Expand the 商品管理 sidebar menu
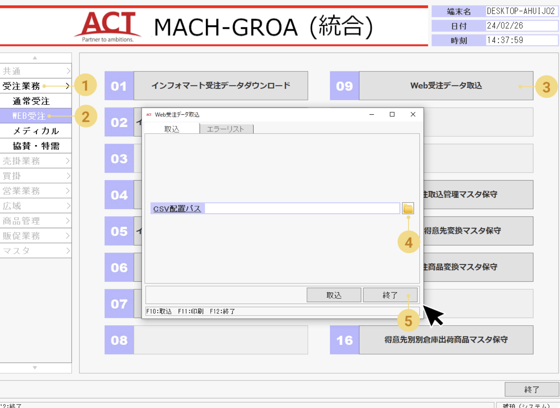560x408 pixels. tap(36, 221)
